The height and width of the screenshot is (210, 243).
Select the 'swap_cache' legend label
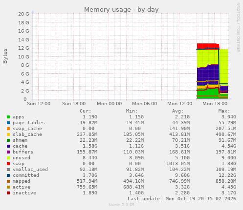27,129
